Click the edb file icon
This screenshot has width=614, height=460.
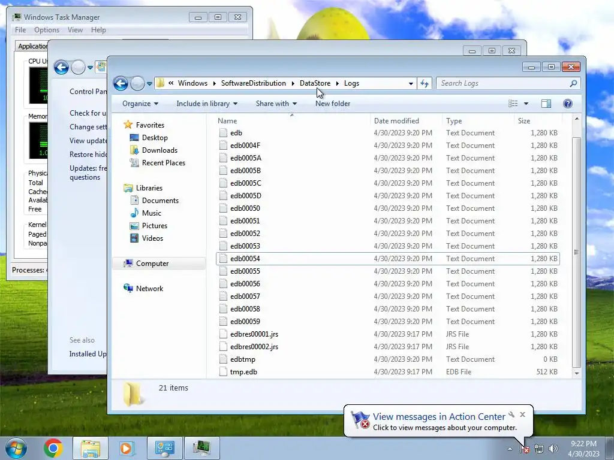[223, 133]
